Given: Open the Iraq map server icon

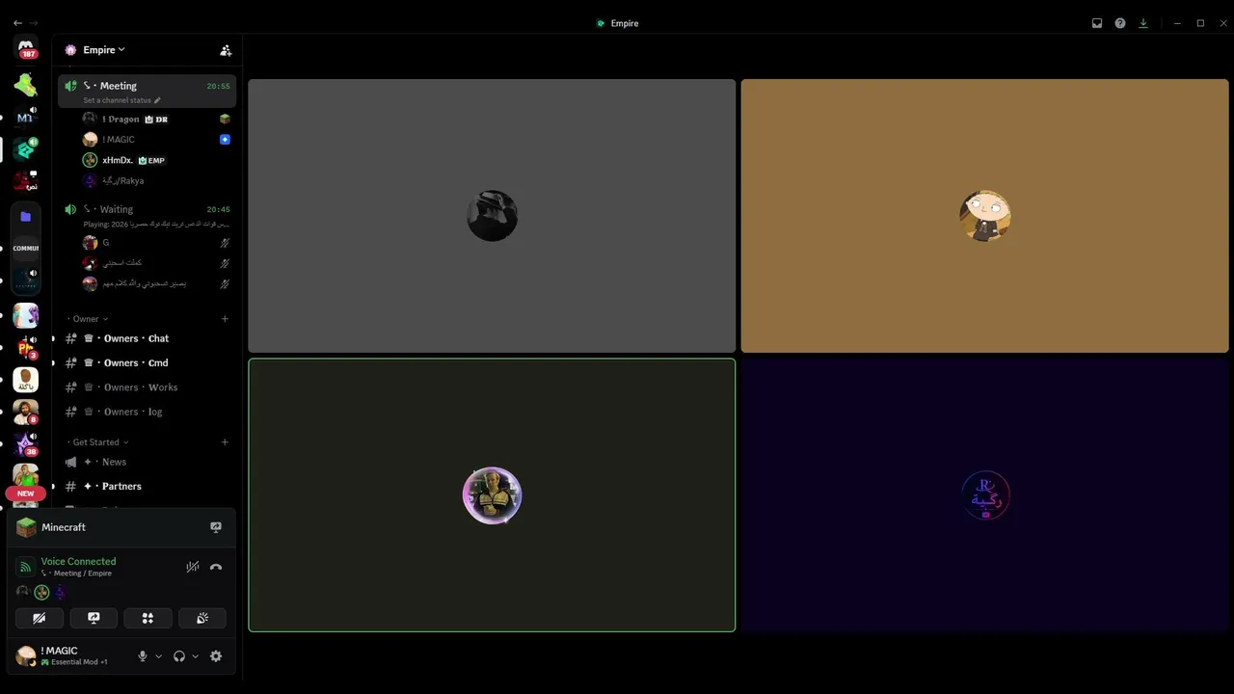Looking at the screenshot, I should point(26,85).
